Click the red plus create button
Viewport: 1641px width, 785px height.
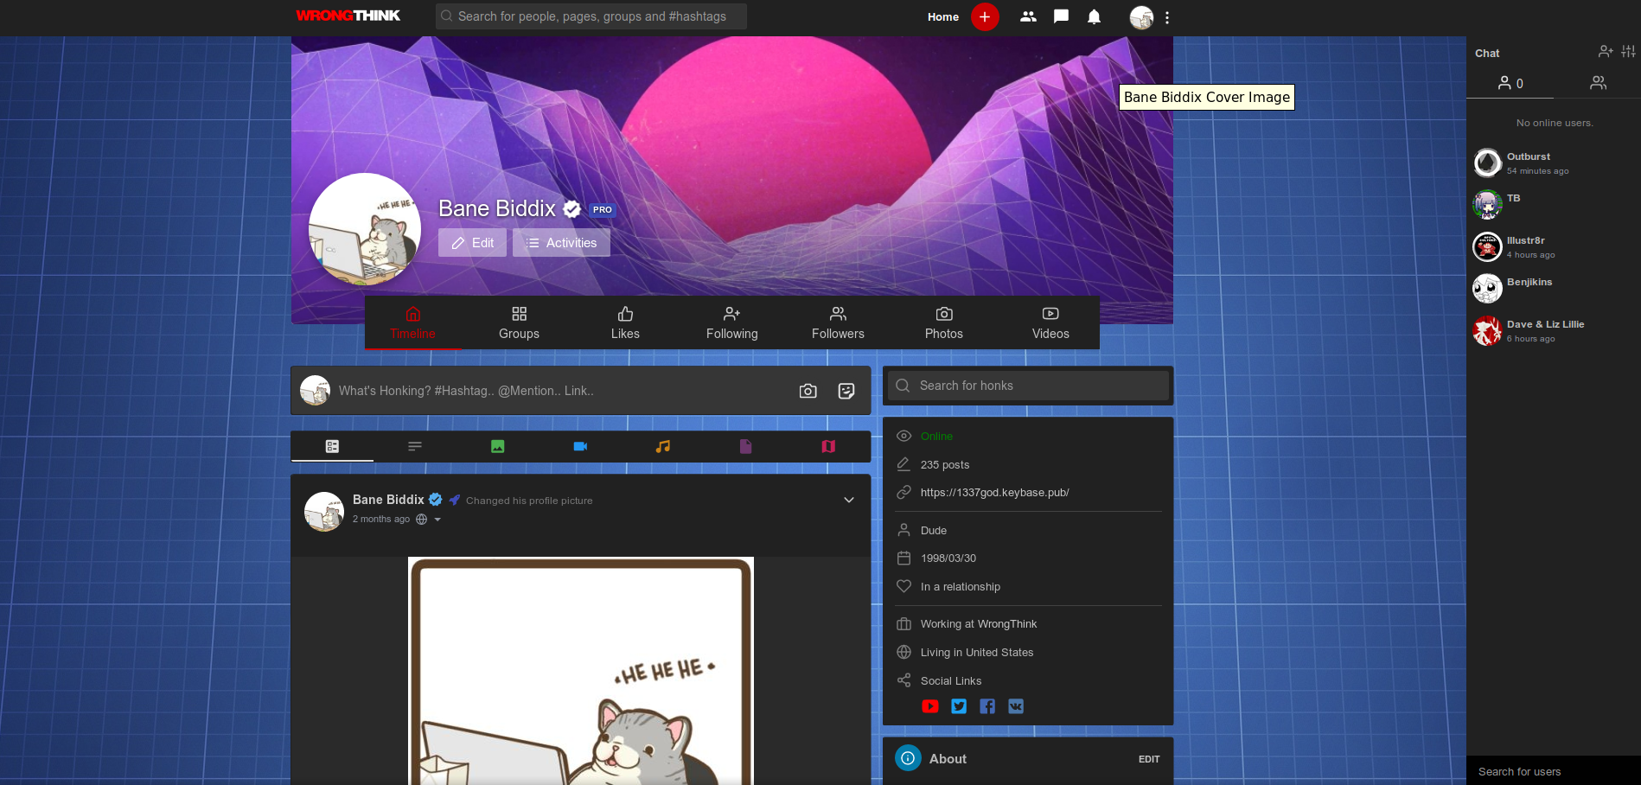point(985,16)
